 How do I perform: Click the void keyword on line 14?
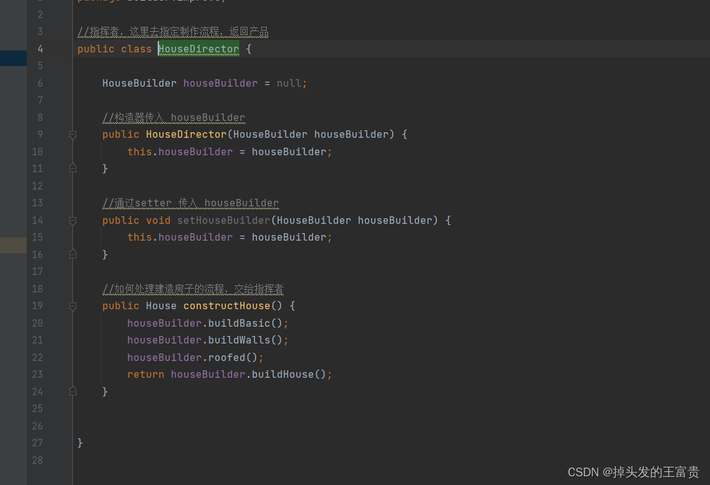[x=158, y=221]
